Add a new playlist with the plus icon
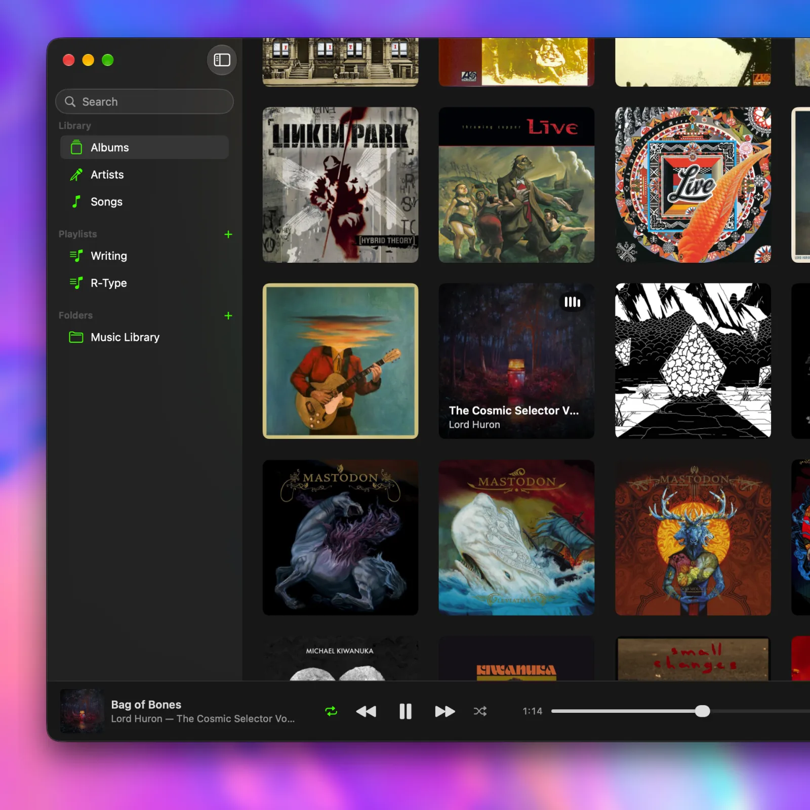The image size is (810, 810). coord(228,234)
